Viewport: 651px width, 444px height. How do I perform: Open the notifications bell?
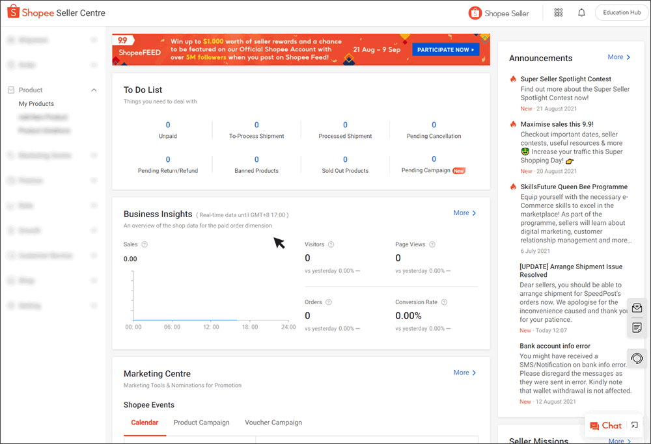point(581,12)
